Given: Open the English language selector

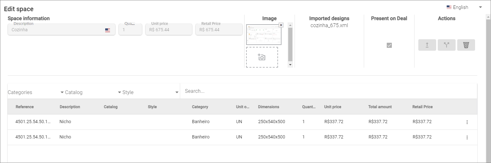Looking at the screenshot, I should (x=464, y=7).
